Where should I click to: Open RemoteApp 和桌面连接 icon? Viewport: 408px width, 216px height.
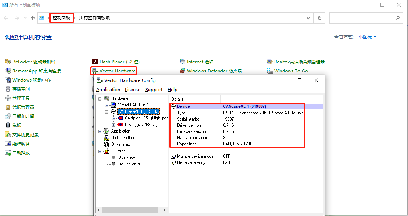pos(8,71)
